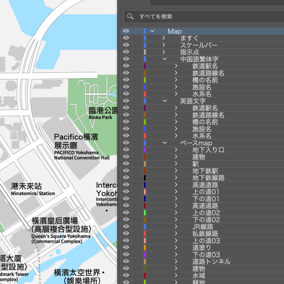Viewport: 284px width, 284px height.
Task: Select the スケールバー layer row
Action: (x=202, y=45)
